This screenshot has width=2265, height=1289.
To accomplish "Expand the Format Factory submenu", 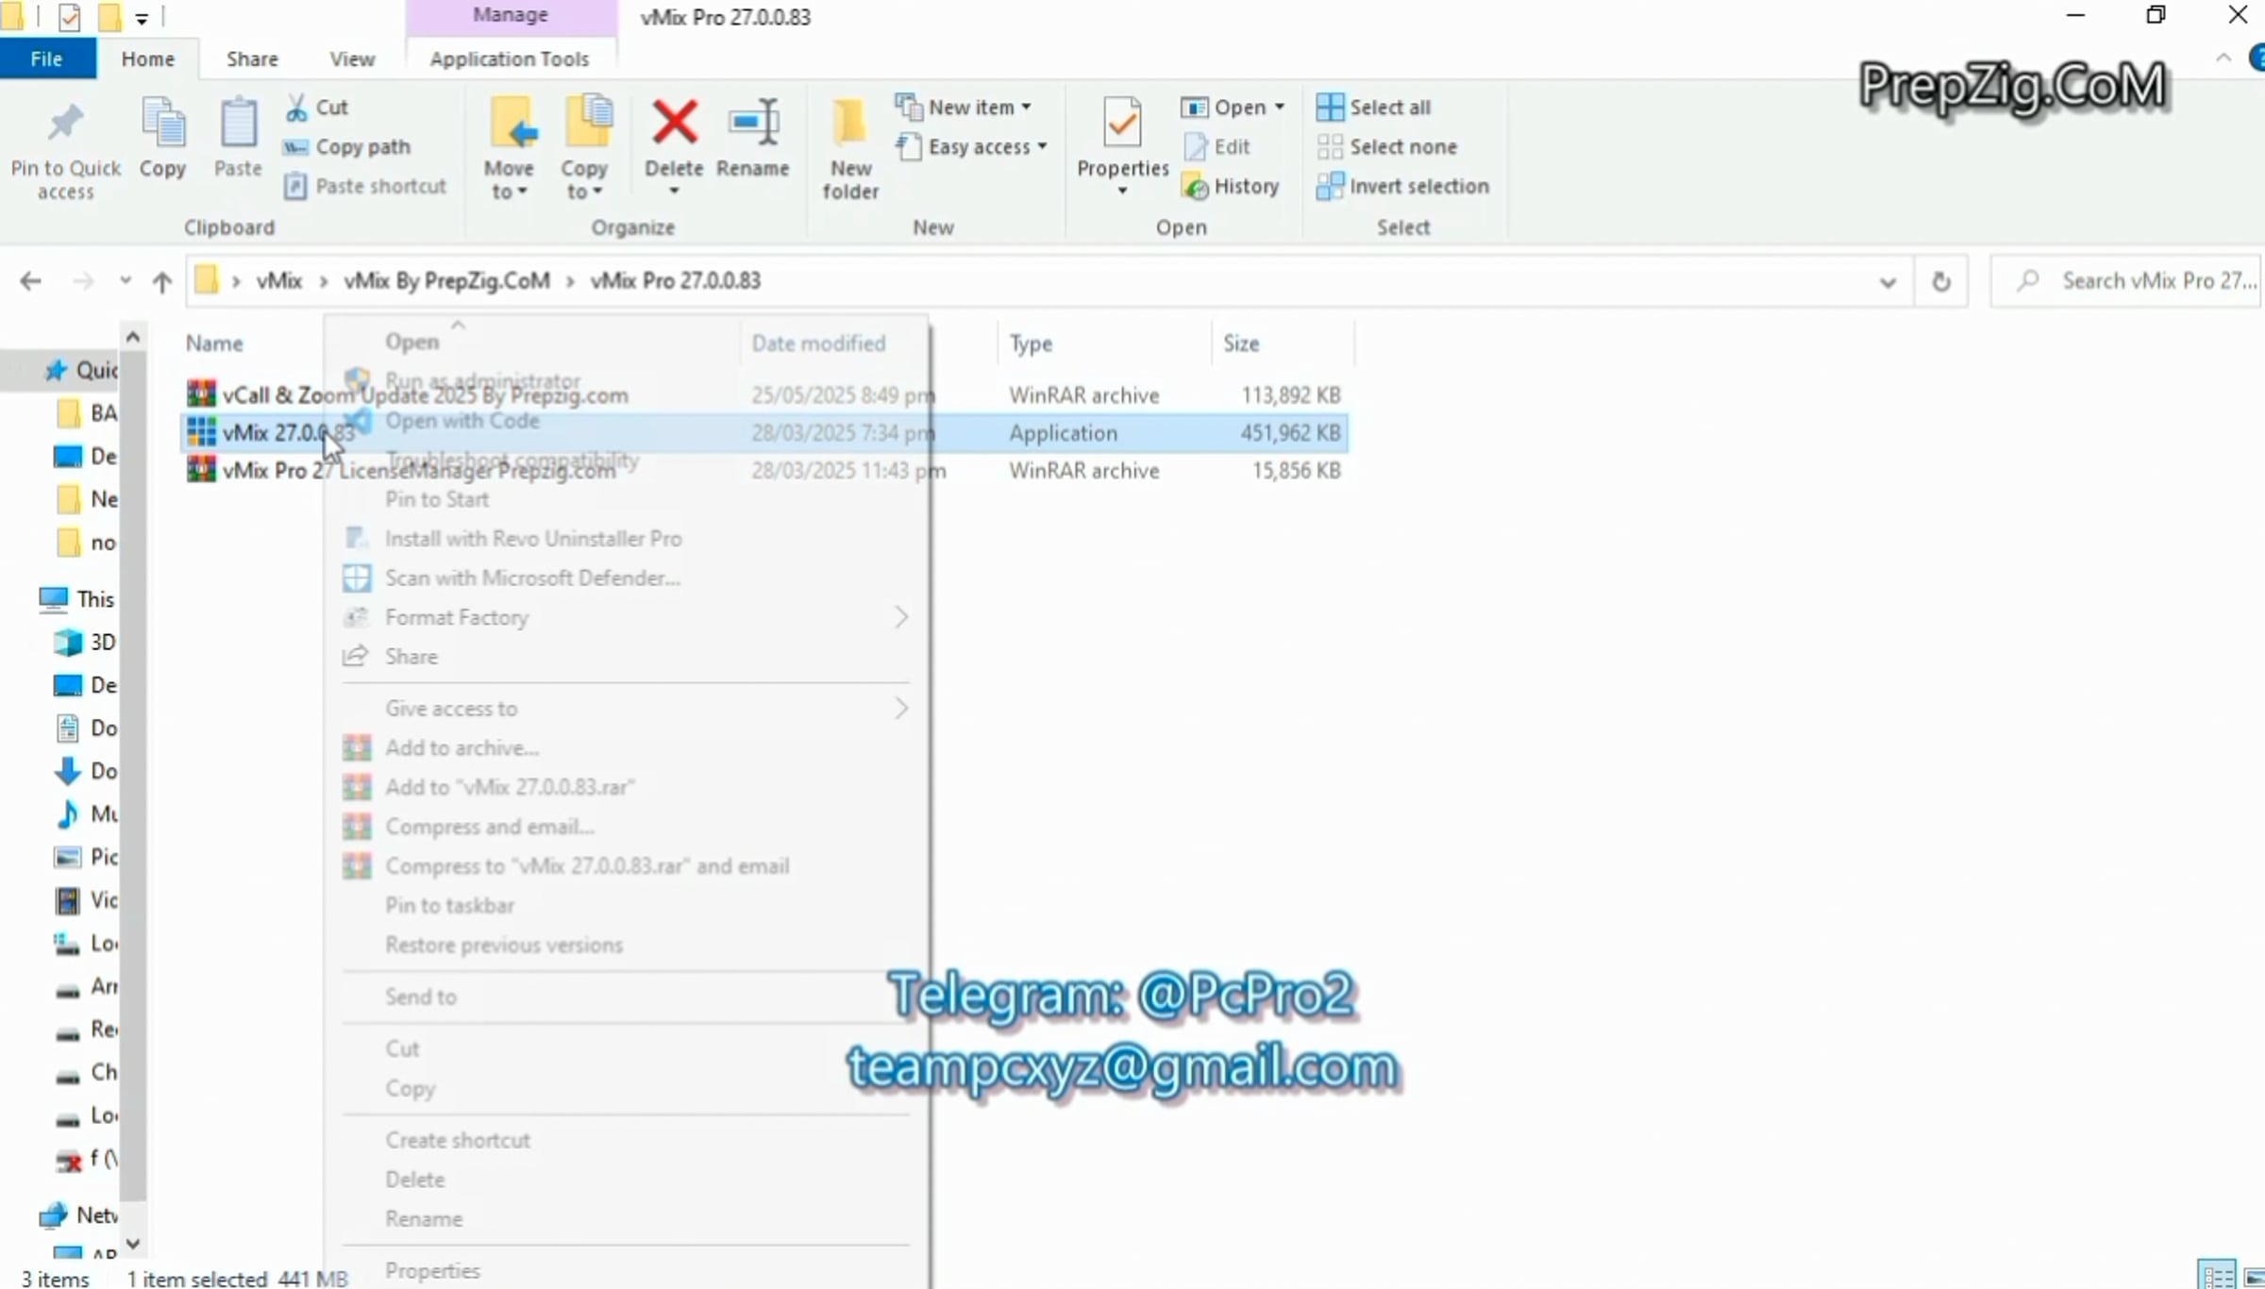I will pos(900,616).
